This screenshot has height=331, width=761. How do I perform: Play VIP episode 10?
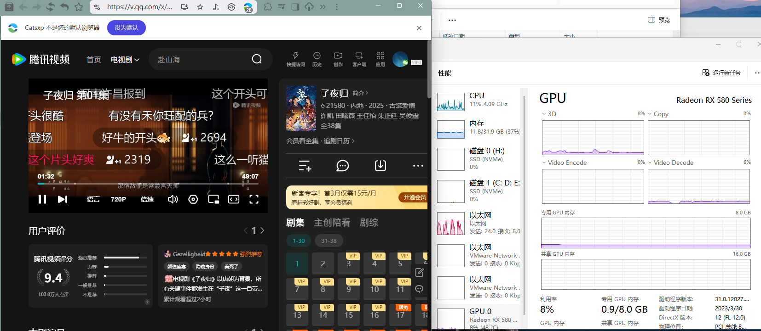coord(375,289)
